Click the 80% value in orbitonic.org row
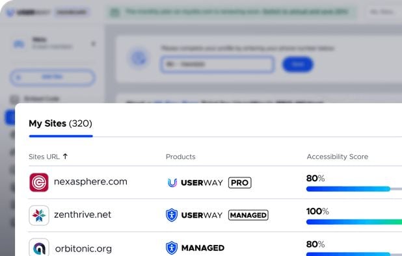Screen dimensions: 402x256 pyautogui.click(x=315, y=244)
